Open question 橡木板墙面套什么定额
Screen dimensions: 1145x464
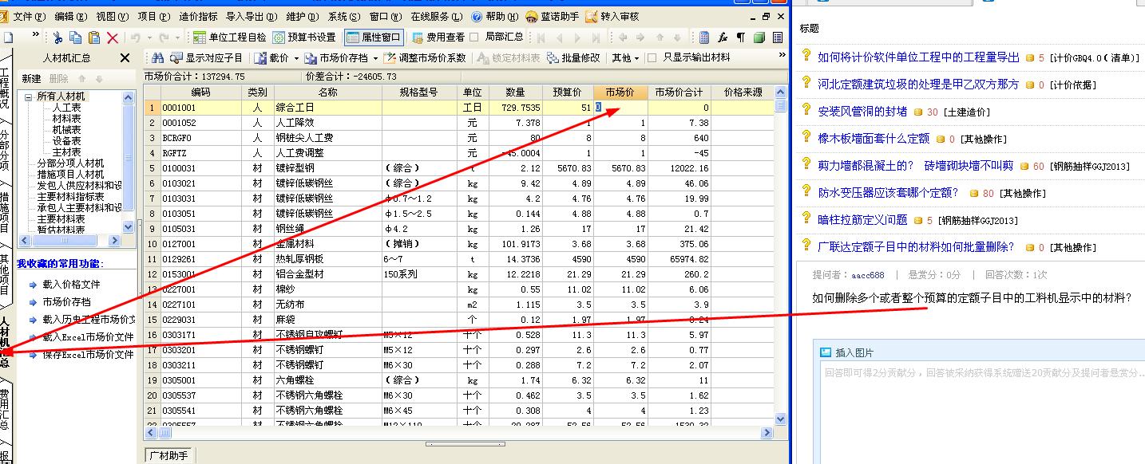coord(874,138)
